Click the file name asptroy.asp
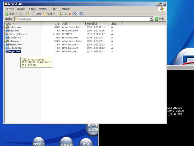 pos(15,27)
